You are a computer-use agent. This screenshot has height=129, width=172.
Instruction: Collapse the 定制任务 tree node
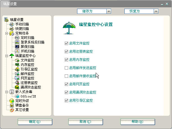(6, 33)
